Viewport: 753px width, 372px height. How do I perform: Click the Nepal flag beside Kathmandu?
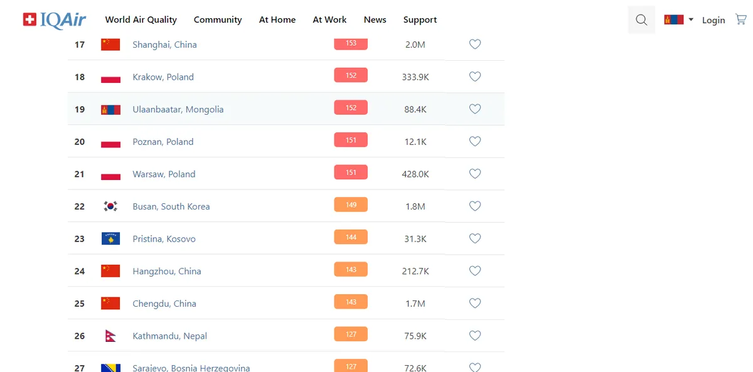pyautogui.click(x=110, y=336)
